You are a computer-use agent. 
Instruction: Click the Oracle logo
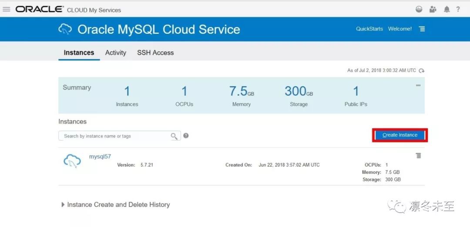[x=40, y=9]
